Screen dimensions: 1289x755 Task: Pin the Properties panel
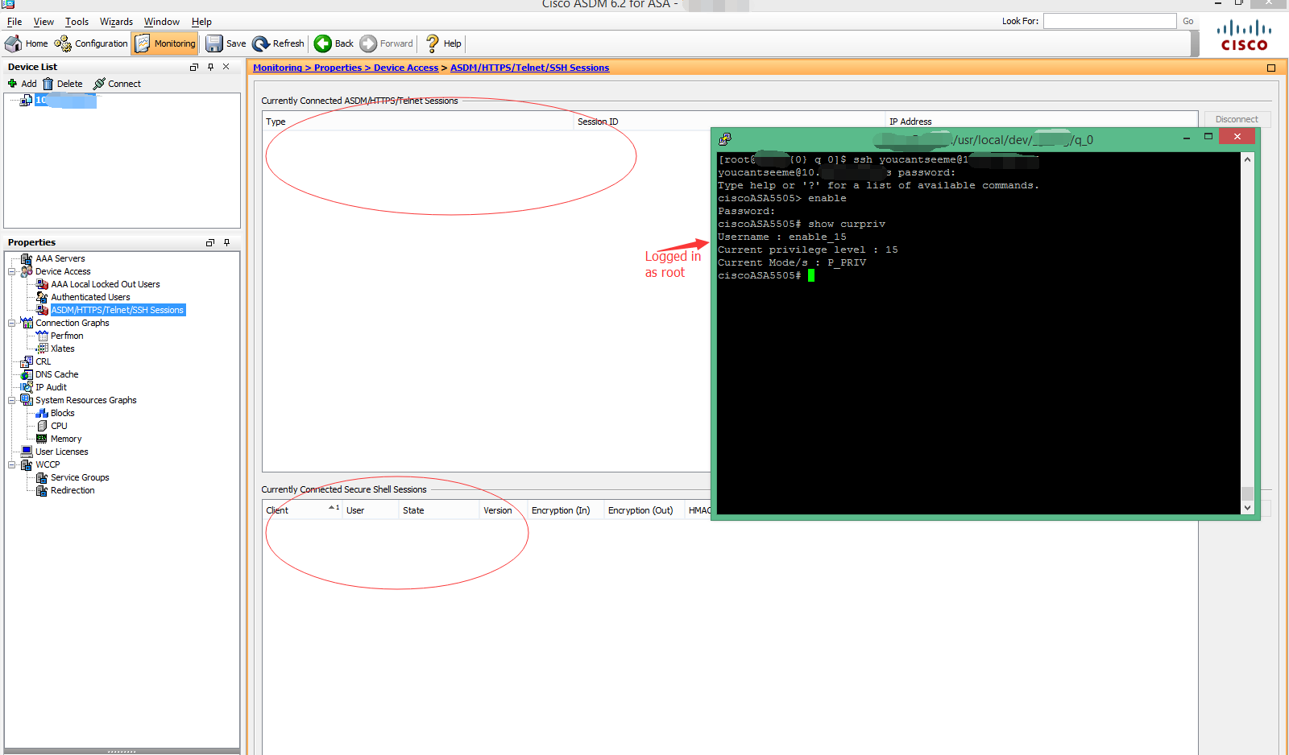pos(227,242)
